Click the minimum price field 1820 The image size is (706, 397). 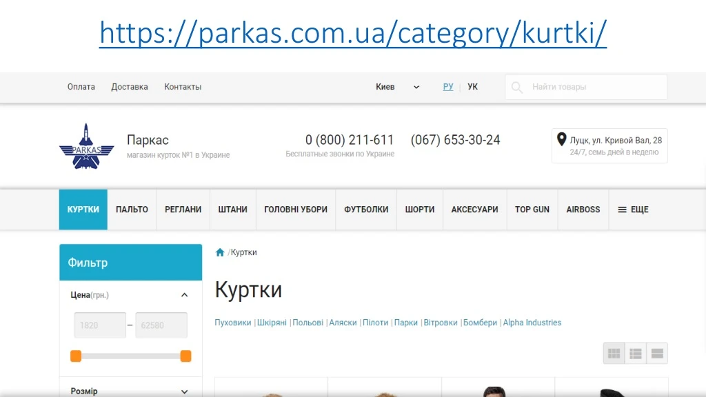(x=100, y=325)
